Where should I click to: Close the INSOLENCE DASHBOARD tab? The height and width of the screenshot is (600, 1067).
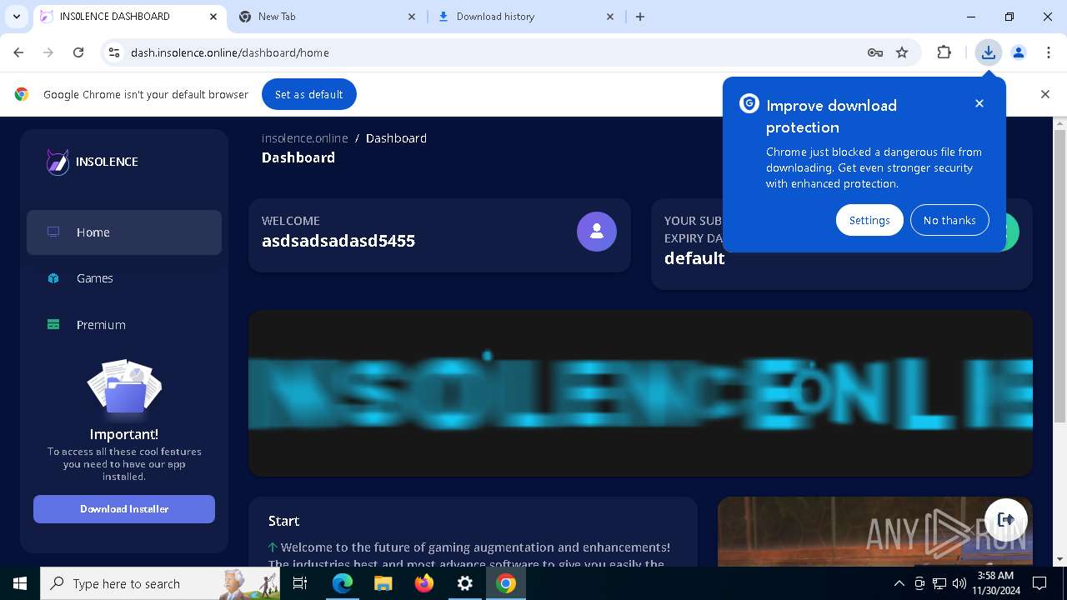coord(213,17)
